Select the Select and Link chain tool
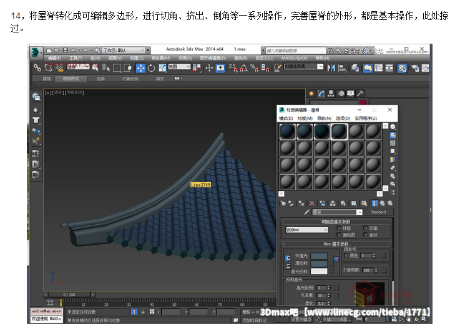Image resolution: width=455 pixels, height=324 pixels. click(37, 68)
